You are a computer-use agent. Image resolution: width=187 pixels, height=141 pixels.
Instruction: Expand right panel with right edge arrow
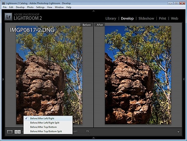pyautogui.click(x=184, y=79)
